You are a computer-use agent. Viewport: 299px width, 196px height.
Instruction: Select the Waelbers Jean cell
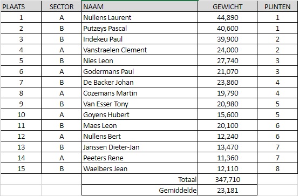(x=140, y=168)
